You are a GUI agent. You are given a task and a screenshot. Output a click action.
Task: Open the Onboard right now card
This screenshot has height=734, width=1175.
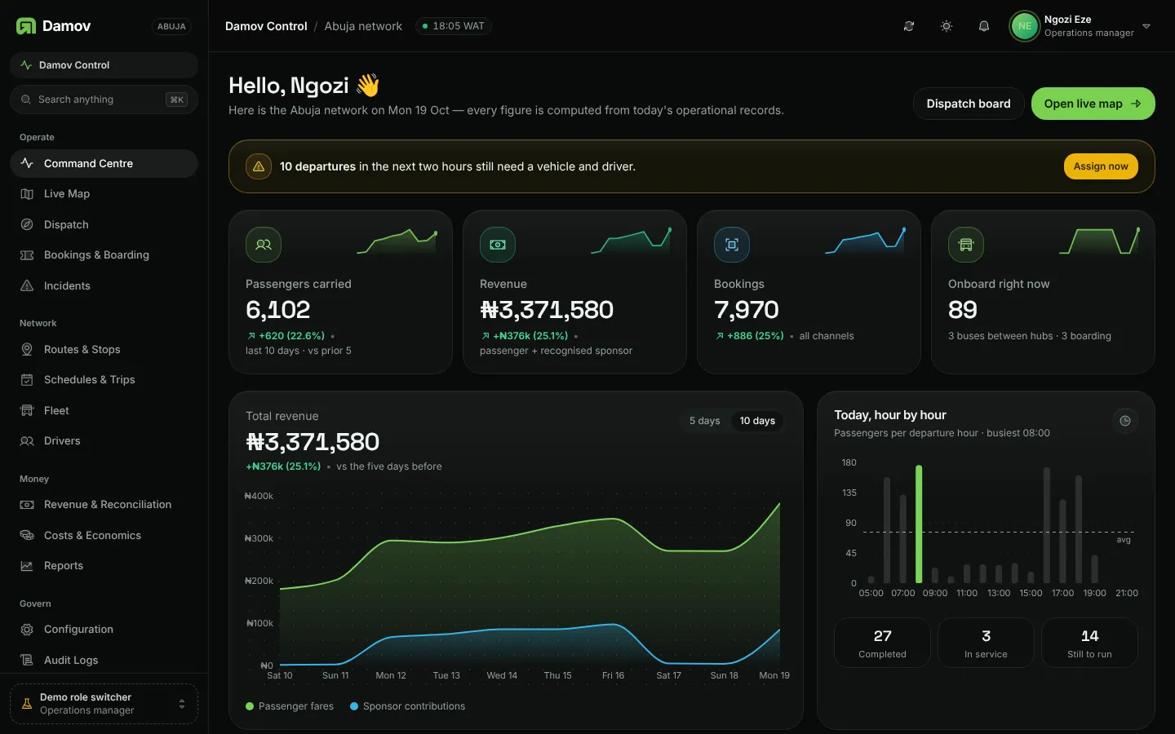coord(1043,292)
